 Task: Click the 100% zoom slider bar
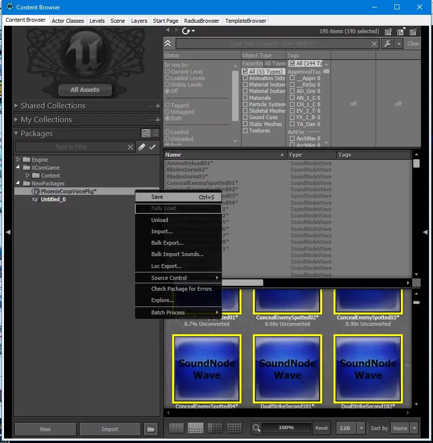coord(286,428)
